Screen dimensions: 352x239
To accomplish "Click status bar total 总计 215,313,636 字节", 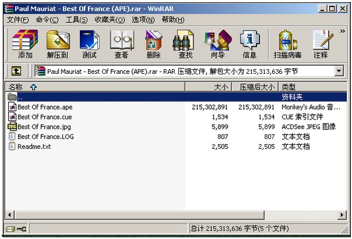I will (x=239, y=228).
